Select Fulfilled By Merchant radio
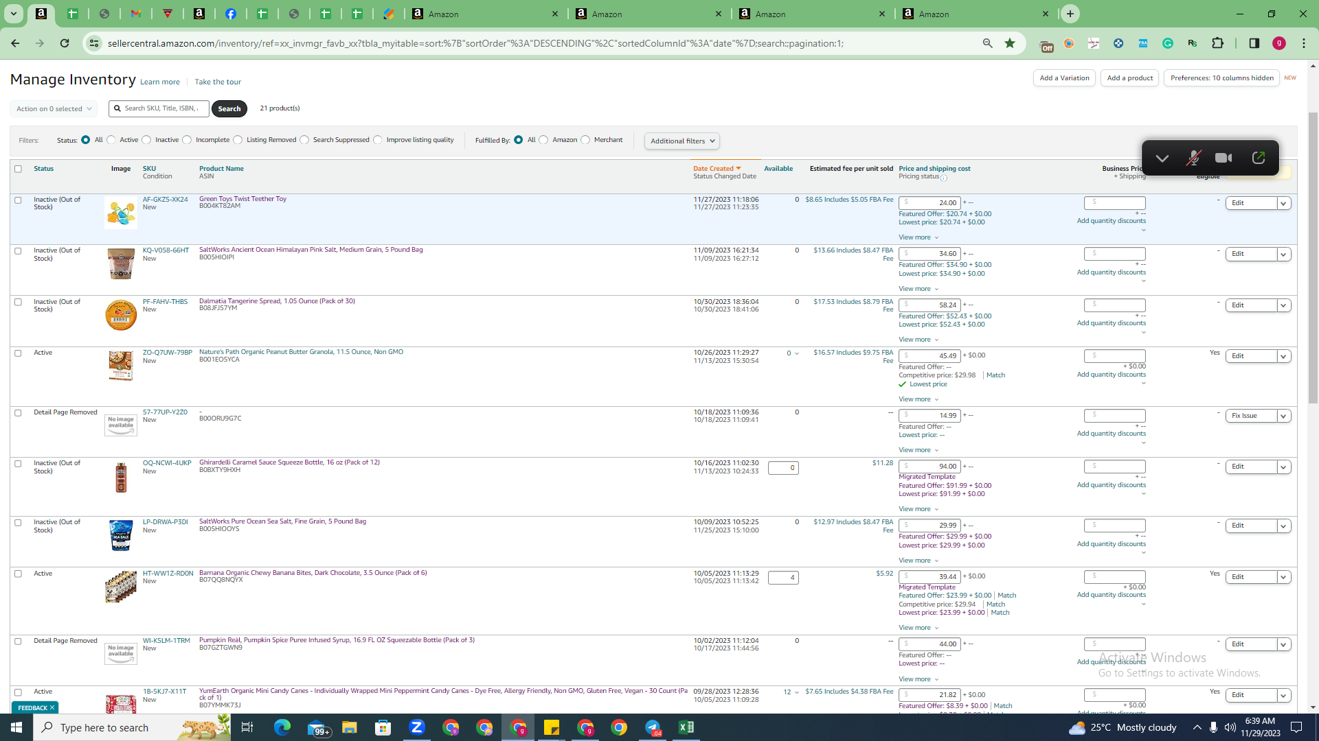Screen dimensions: 1319x741 pos(585,140)
